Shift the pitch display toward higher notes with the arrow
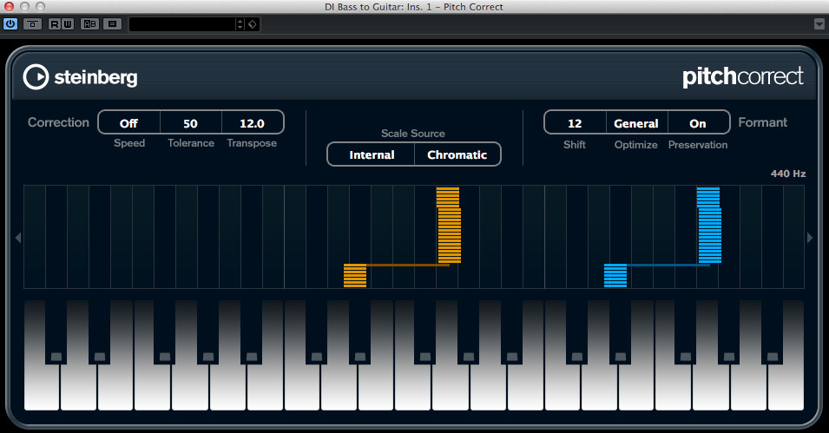This screenshot has height=433, width=829. (x=809, y=238)
